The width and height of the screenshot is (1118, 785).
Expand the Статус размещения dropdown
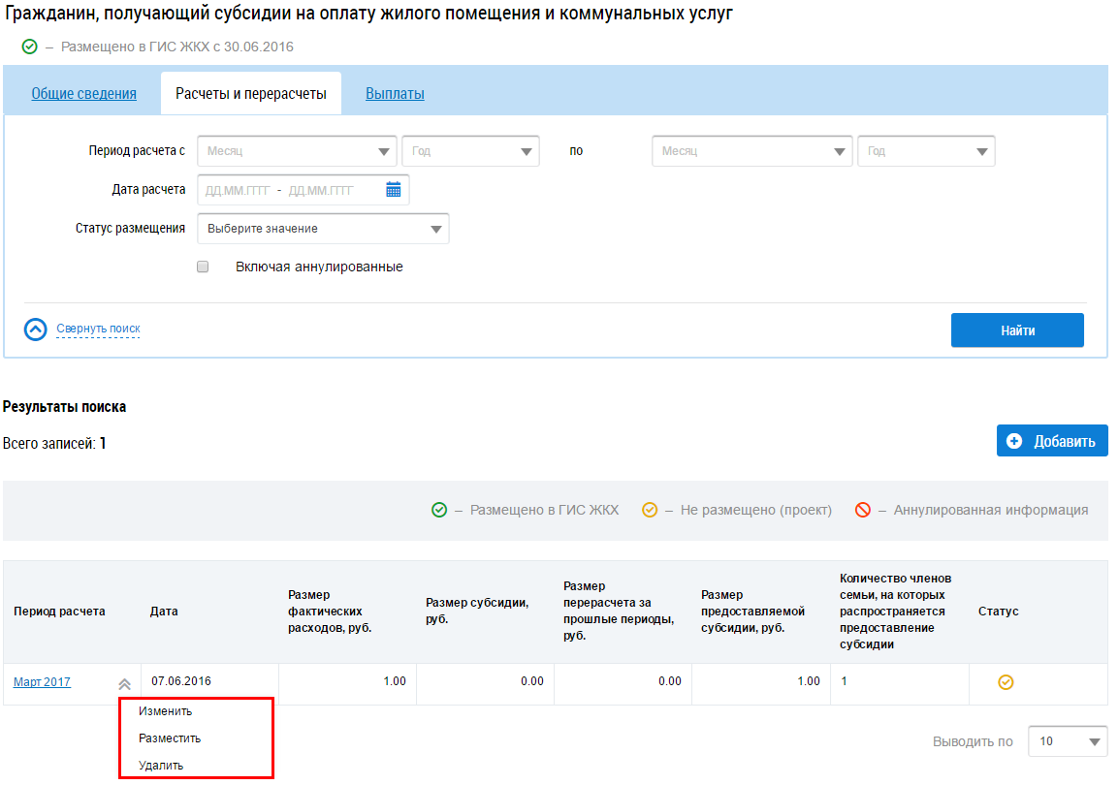[323, 229]
